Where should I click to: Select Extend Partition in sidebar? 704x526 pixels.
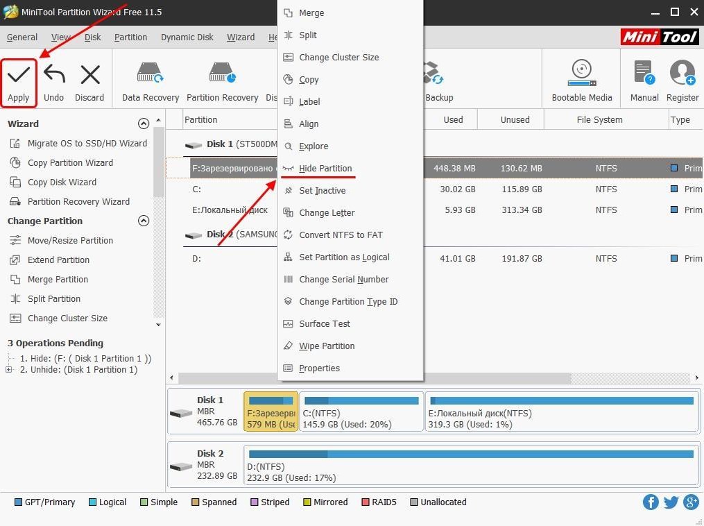click(49, 260)
